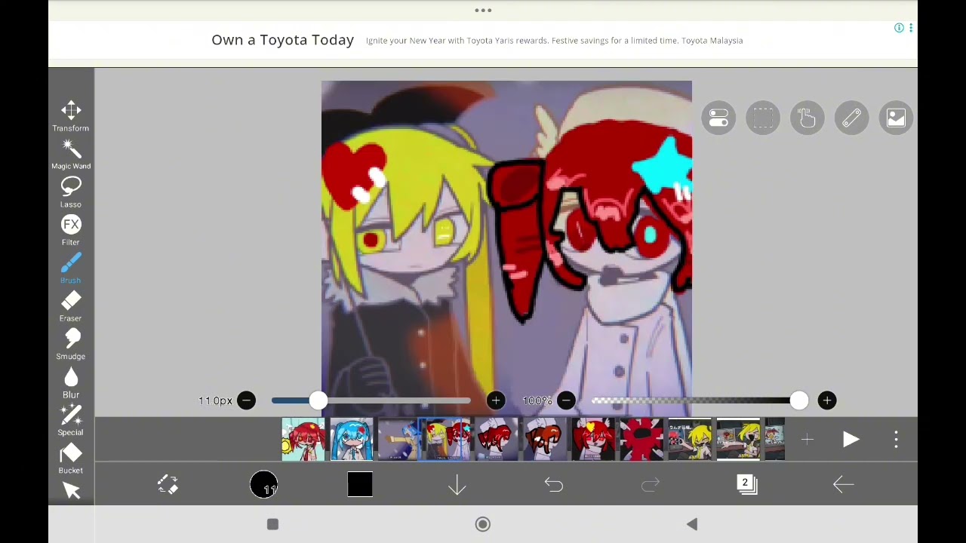Open the ruler tool icon
This screenshot has height=543, width=966.
point(852,118)
